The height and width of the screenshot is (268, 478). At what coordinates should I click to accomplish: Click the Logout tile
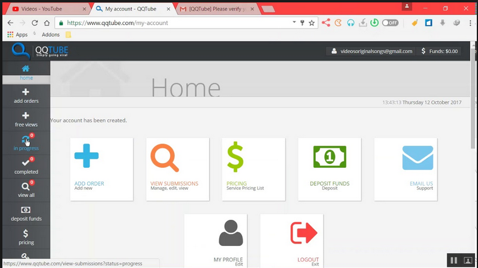click(291, 241)
